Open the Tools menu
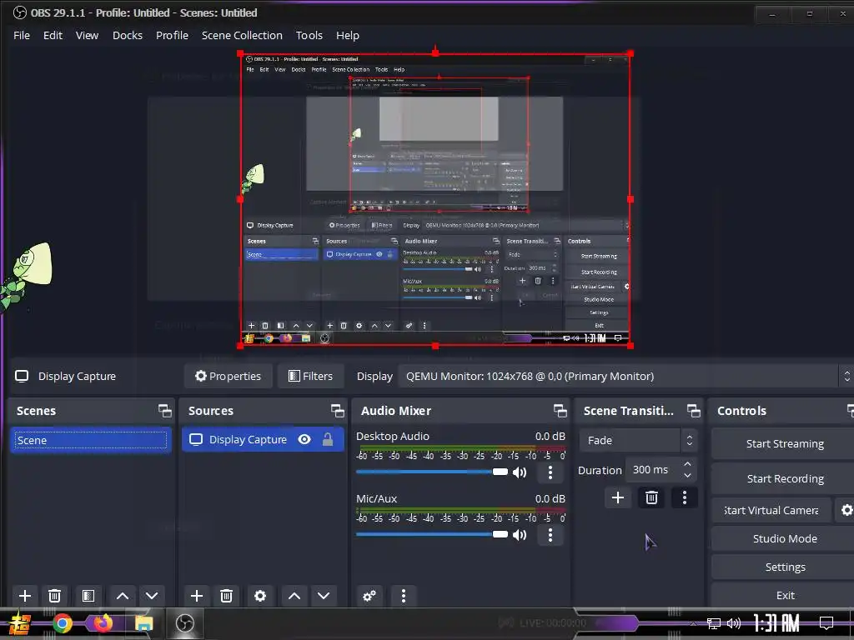Viewport: 854px width, 640px height. (x=309, y=35)
